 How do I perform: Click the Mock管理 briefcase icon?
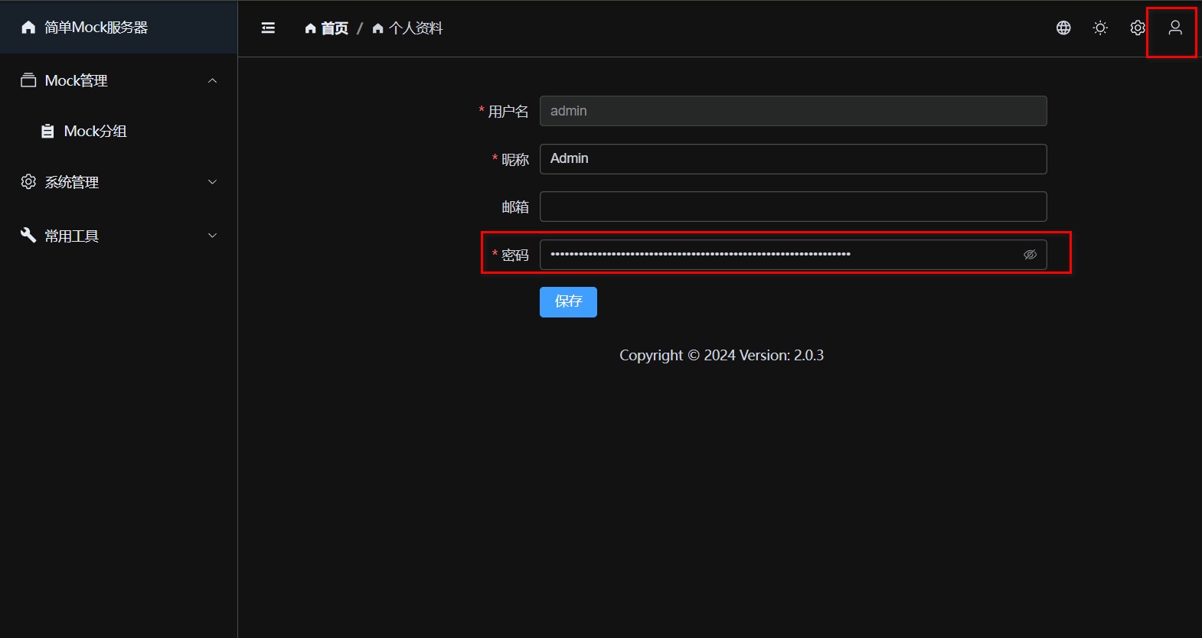(x=28, y=80)
